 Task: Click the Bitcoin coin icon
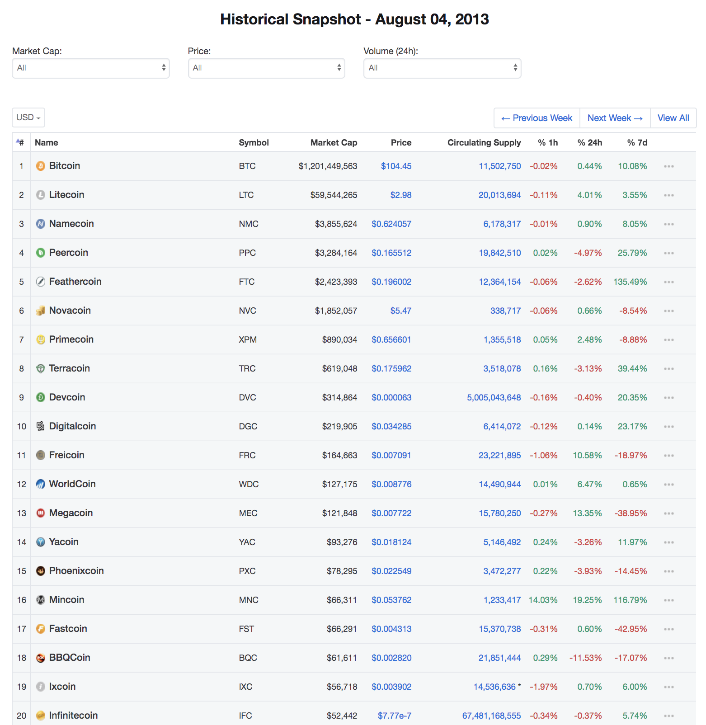[x=41, y=166]
